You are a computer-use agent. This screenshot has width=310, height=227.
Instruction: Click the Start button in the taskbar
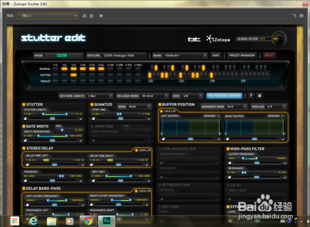15,221
